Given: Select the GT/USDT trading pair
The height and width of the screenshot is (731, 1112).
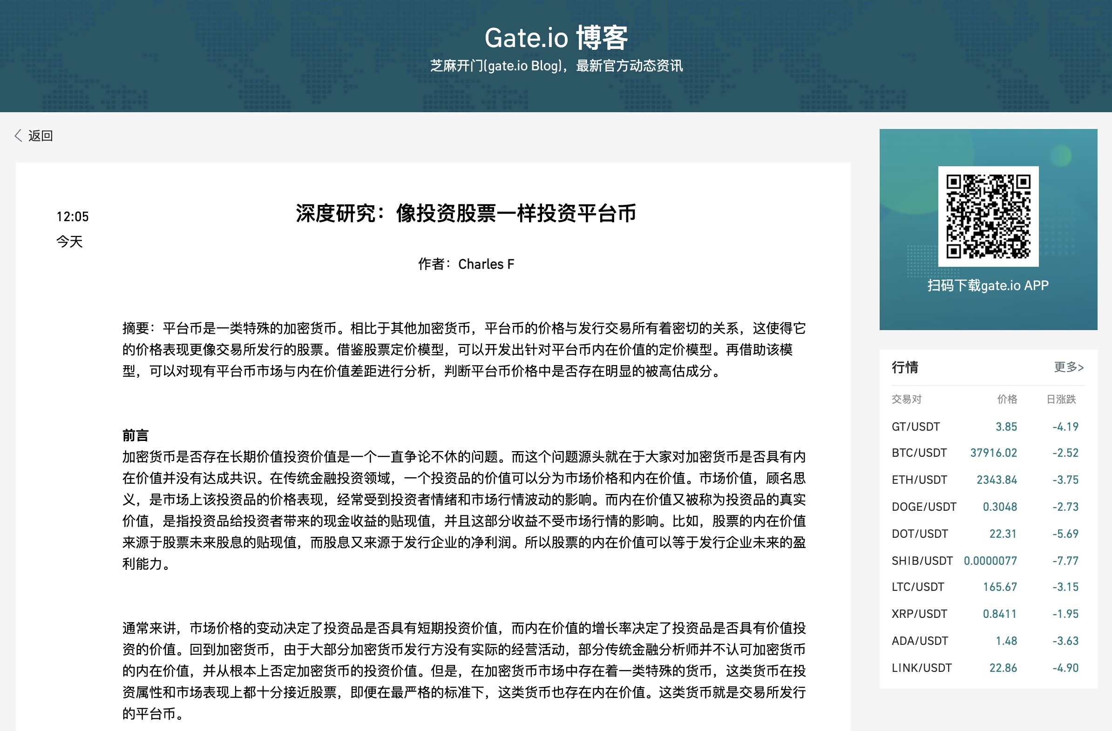Looking at the screenshot, I should [915, 426].
